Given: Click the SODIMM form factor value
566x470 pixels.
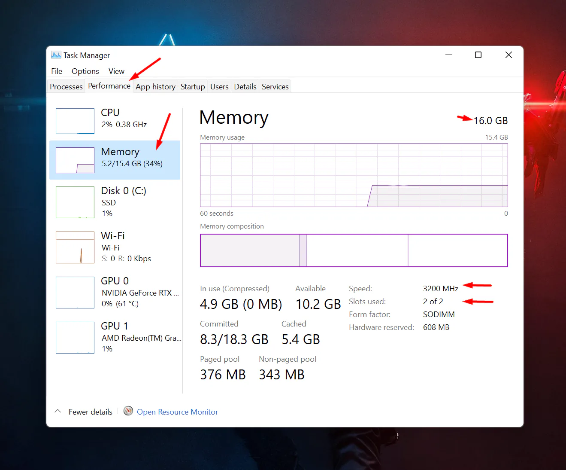Looking at the screenshot, I should (439, 314).
